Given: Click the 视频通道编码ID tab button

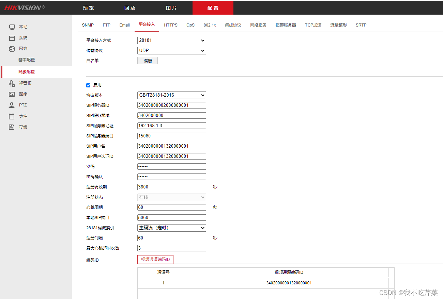Looking at the screenshot, I should pyautogui.click(x=155, y=260).
